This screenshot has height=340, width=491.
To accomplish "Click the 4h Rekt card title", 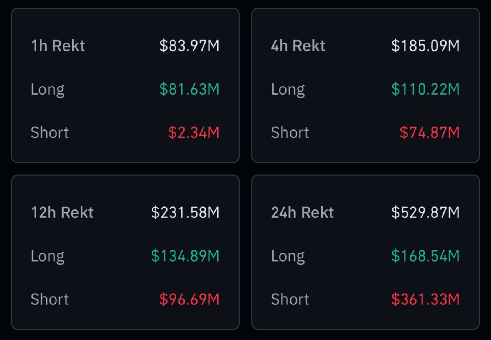I will click(x=298, y=46).
